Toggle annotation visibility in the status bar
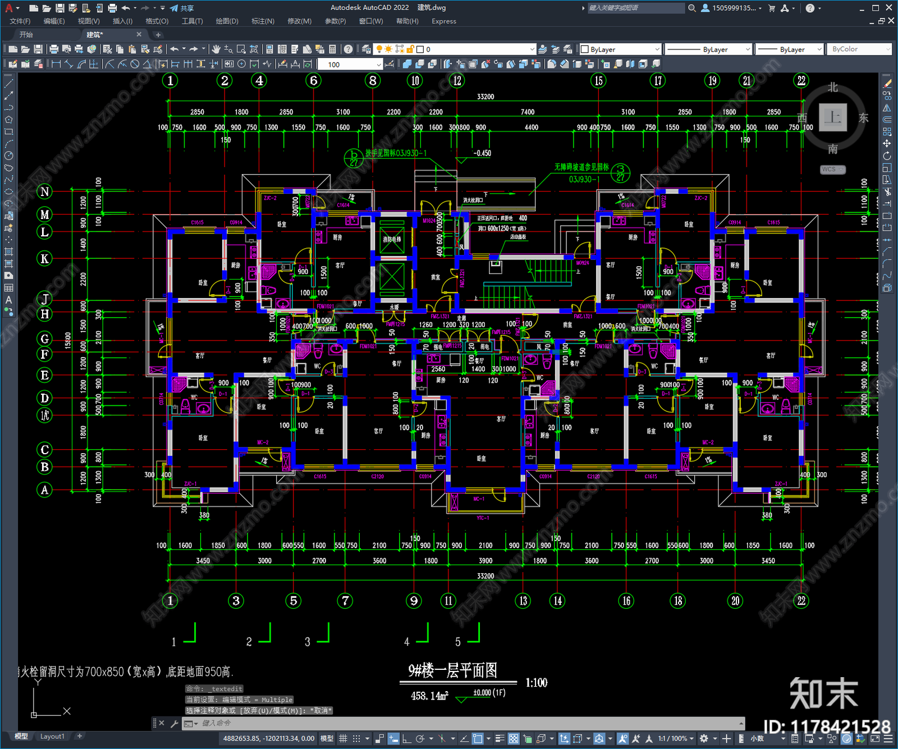This screenshot has height=749, width=898. click(x=622, y=738)
